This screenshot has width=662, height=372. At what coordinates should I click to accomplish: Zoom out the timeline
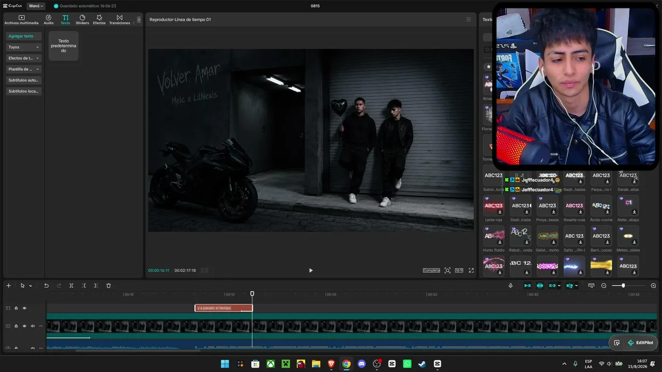tap(604, 286)
